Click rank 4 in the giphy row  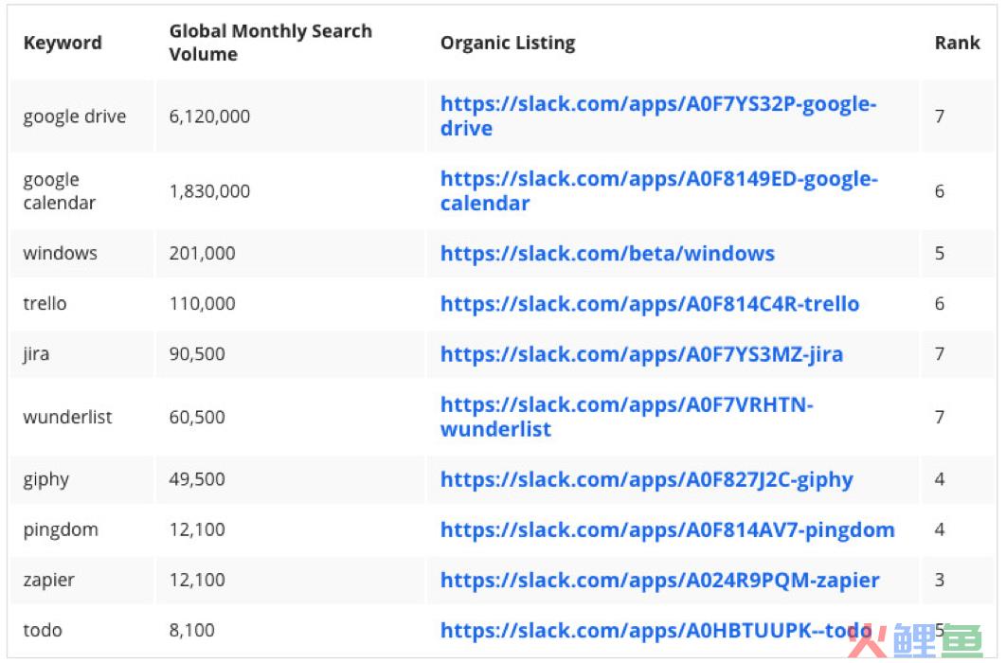940,479
